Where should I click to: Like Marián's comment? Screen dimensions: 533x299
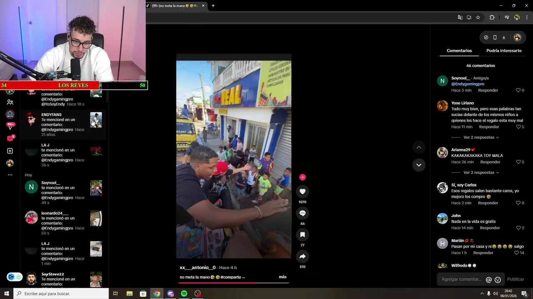[x=516, y=252]
